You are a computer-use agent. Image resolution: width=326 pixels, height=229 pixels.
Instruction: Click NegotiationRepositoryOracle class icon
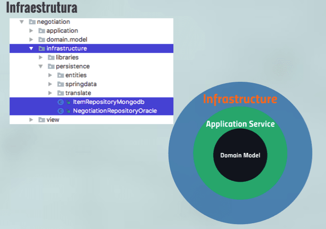tap(60, 111)
